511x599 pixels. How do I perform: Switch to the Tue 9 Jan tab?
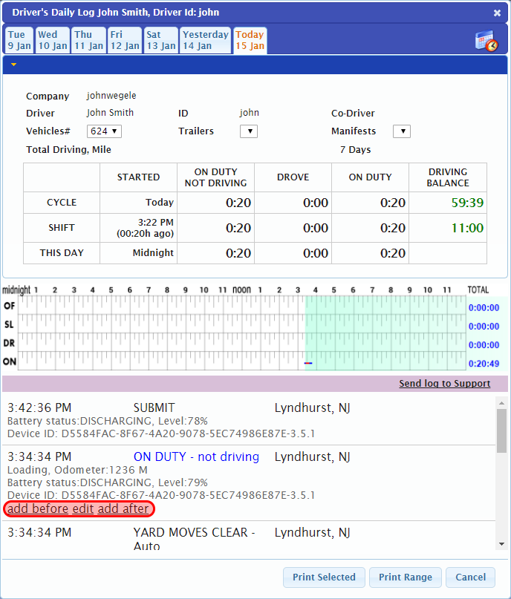point(19,40)
